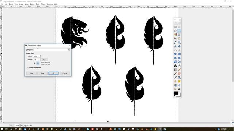Select the Smudge tool
This screenshot has width=234, height=131.
coord(175,89)
